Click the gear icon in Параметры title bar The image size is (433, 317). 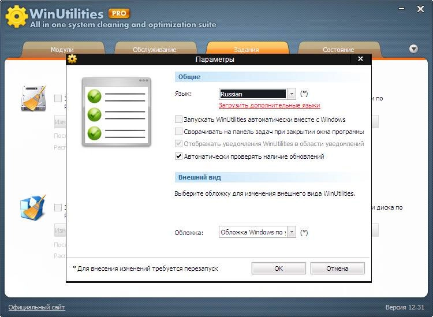tap(72, 59)
